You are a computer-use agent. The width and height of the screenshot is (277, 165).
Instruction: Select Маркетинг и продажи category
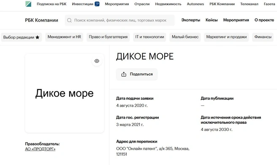[x=226, y=37]
